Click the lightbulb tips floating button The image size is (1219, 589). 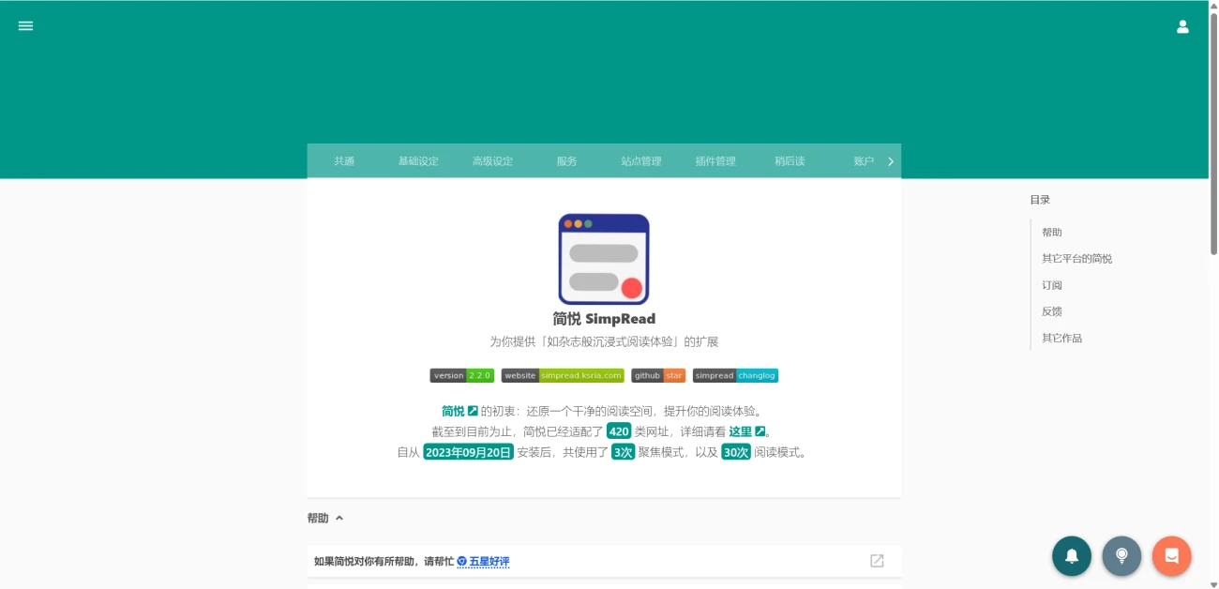click(x=1121, y=556)
